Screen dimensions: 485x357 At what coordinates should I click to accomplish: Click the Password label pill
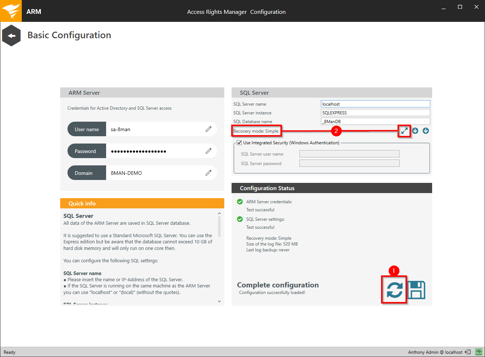87,151
